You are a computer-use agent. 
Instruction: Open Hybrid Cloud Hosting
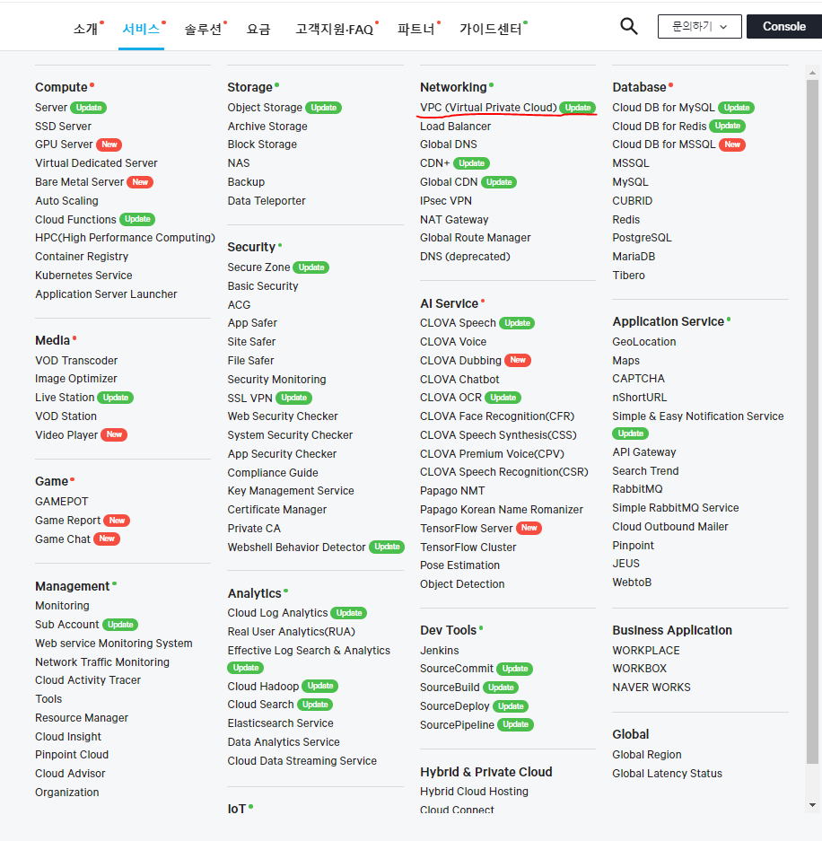(x=474, y=792)
